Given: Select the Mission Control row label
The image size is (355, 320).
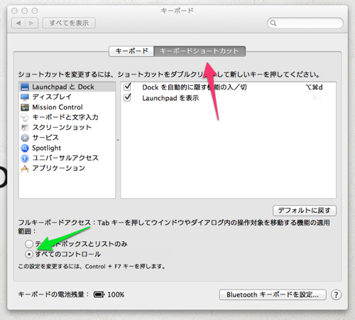Looking at the screenshot, I should pyautogui.click(x=58, y=107).
